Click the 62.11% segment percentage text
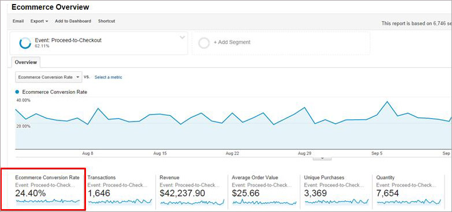 (x=42, y=46)
